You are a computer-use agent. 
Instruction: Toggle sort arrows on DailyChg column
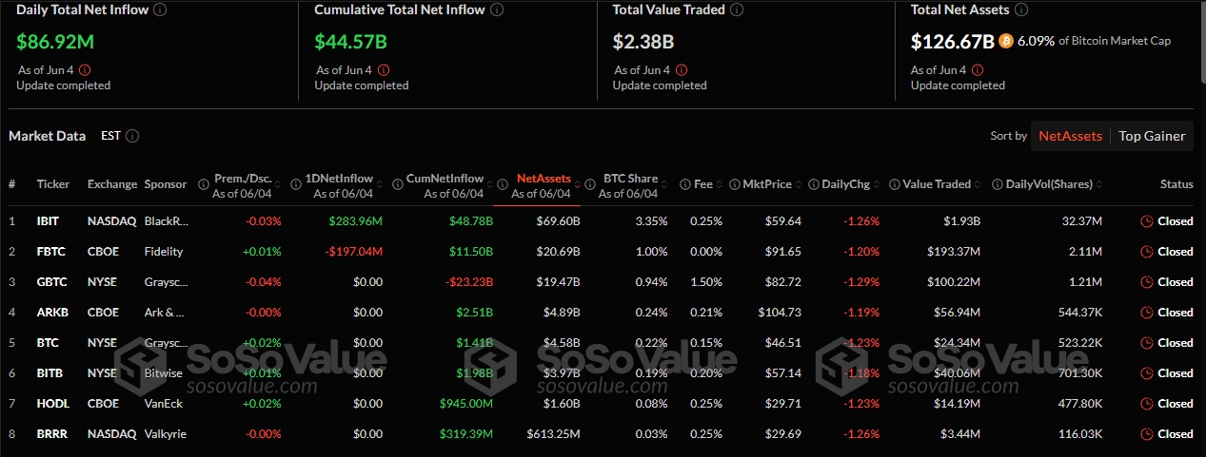click(x=875, y=184)
